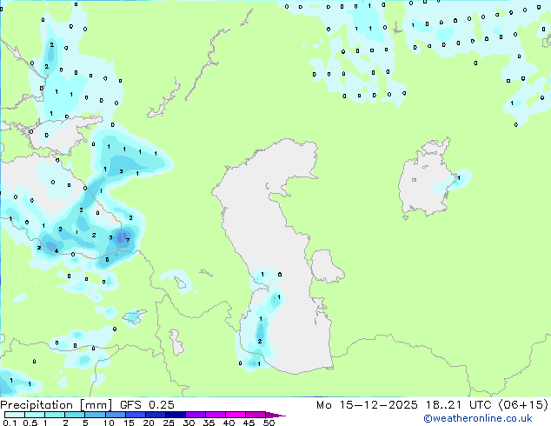Click the "0.5" legend scale label
This screenshot has width=551, height=426.
30,423
